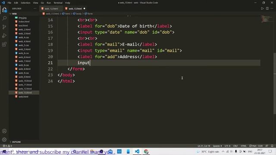The width and height of the screenshot is (276, 155).
Task: Open the form breadcrumb dropdown
Action: (88, 14)
